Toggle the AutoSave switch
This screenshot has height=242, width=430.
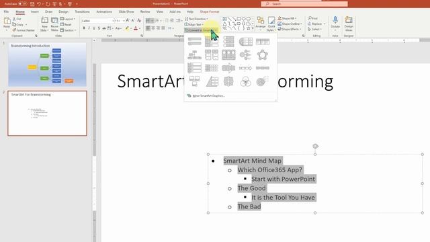tap(22, 4)
